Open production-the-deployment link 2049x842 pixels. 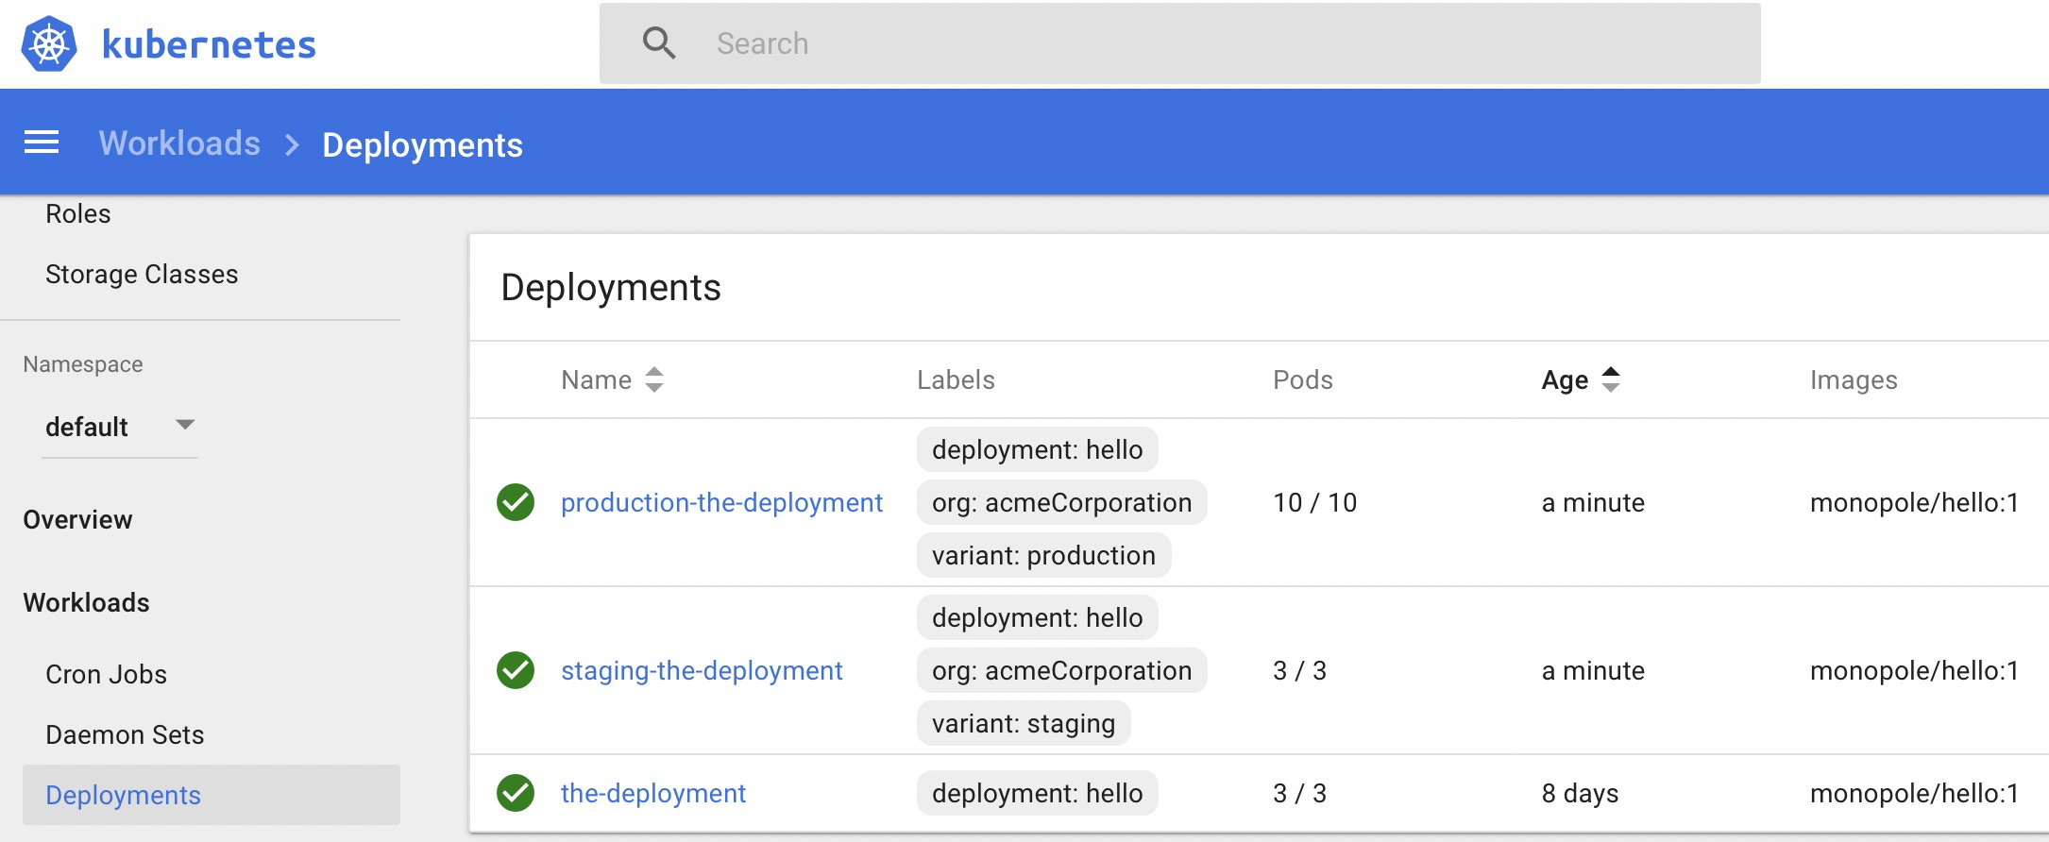coord(721,502)
